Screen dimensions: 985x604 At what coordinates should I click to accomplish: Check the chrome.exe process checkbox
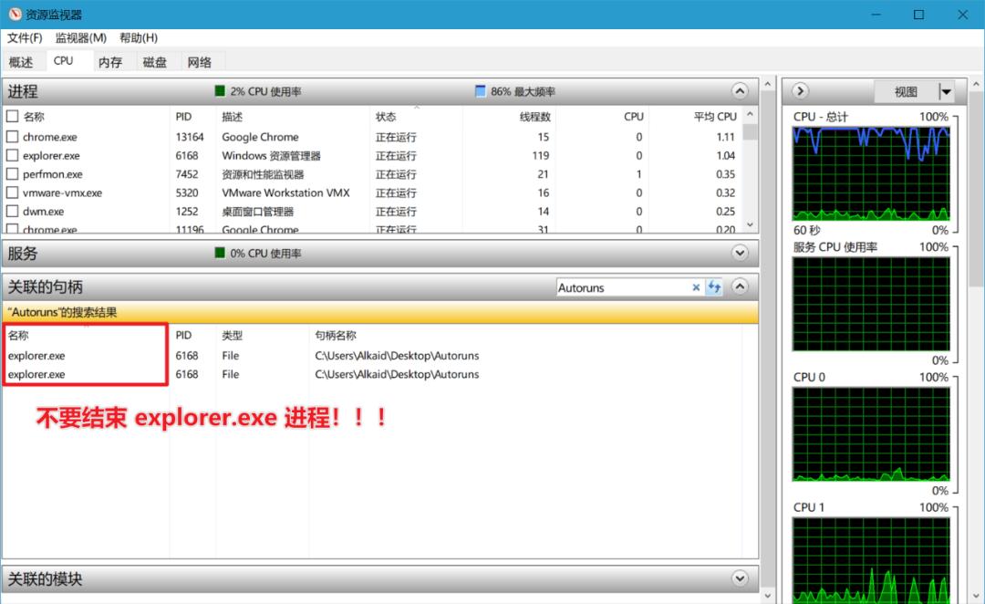(x=13, y=137)
